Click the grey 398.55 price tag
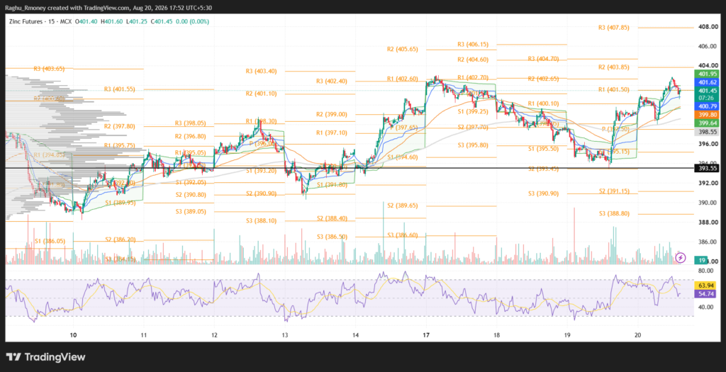The image size is (726, 372). pyautogui.click(x=708, y=132)
